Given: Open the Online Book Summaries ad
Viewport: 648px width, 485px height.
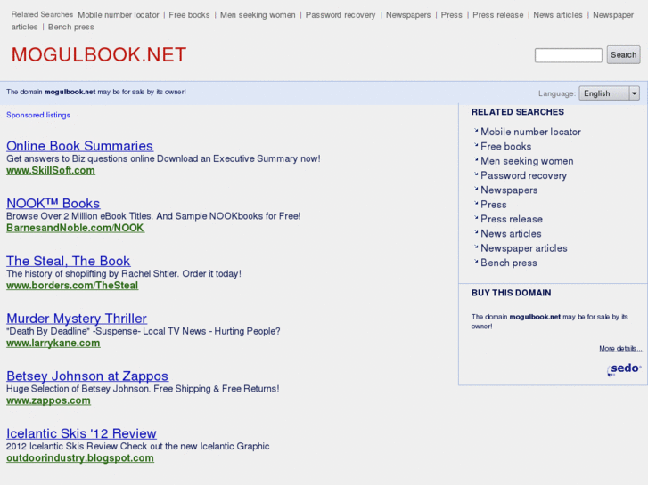Looking at the screenshot, I should point(79,146).
